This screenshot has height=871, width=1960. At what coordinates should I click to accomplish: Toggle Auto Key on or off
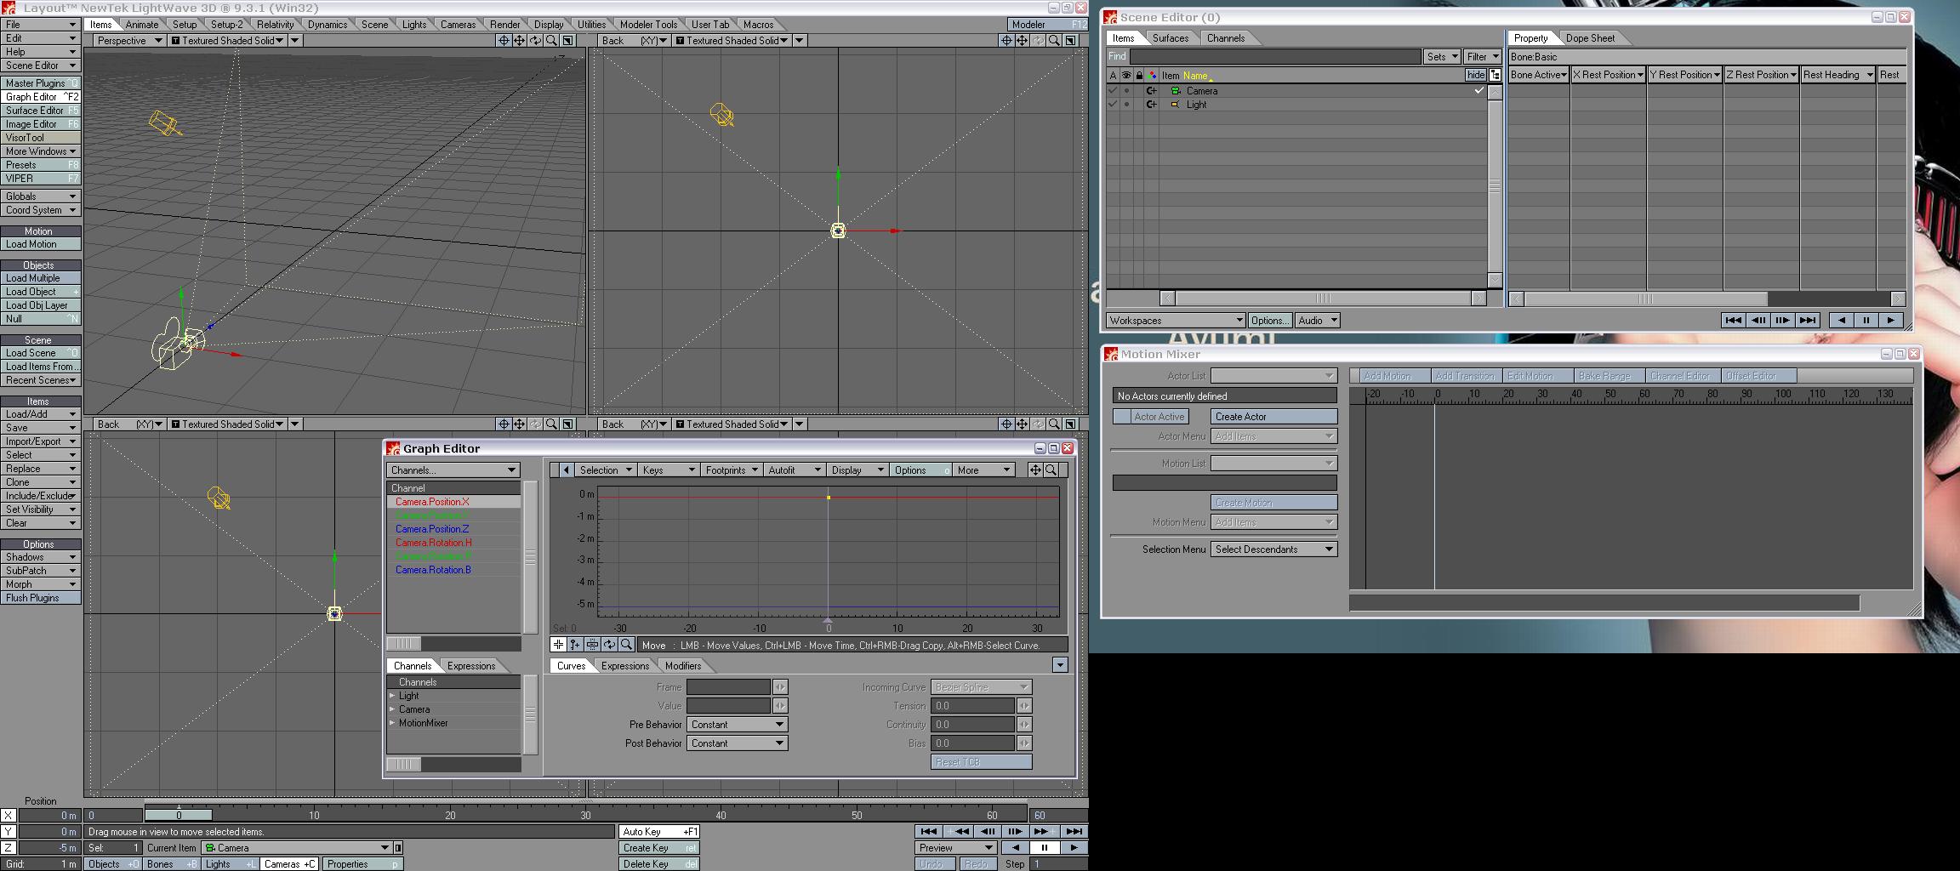[659, 831]
